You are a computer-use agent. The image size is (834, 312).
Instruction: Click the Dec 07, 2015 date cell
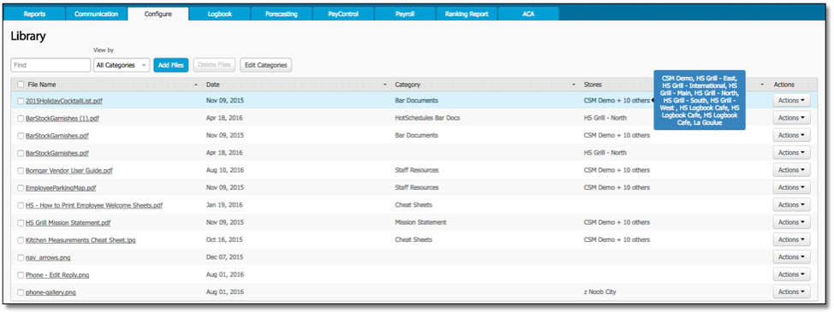tap(225, 257)
